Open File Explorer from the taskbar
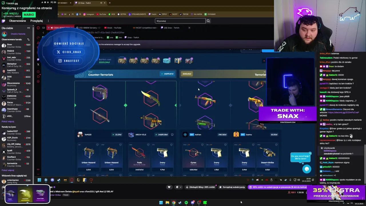Screen dimensions: 366x206 [x=167, y=203]
